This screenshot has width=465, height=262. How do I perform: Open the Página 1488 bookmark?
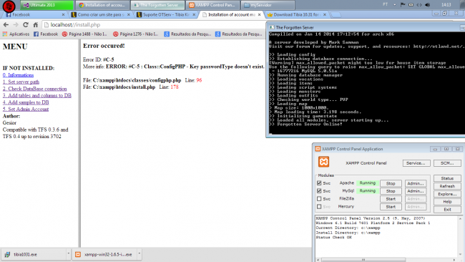point(84,34)
